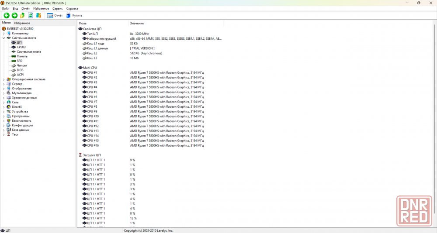This screenshot has height=233, width=437.
Task: Click the База данных tree icon
Action: click(x=9, y=130)
